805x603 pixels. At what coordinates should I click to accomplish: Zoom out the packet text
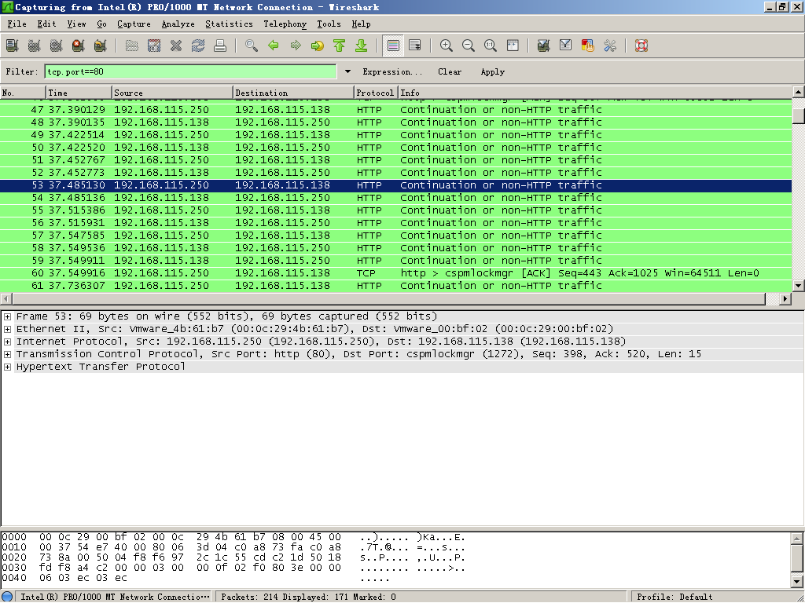(469, 46)
